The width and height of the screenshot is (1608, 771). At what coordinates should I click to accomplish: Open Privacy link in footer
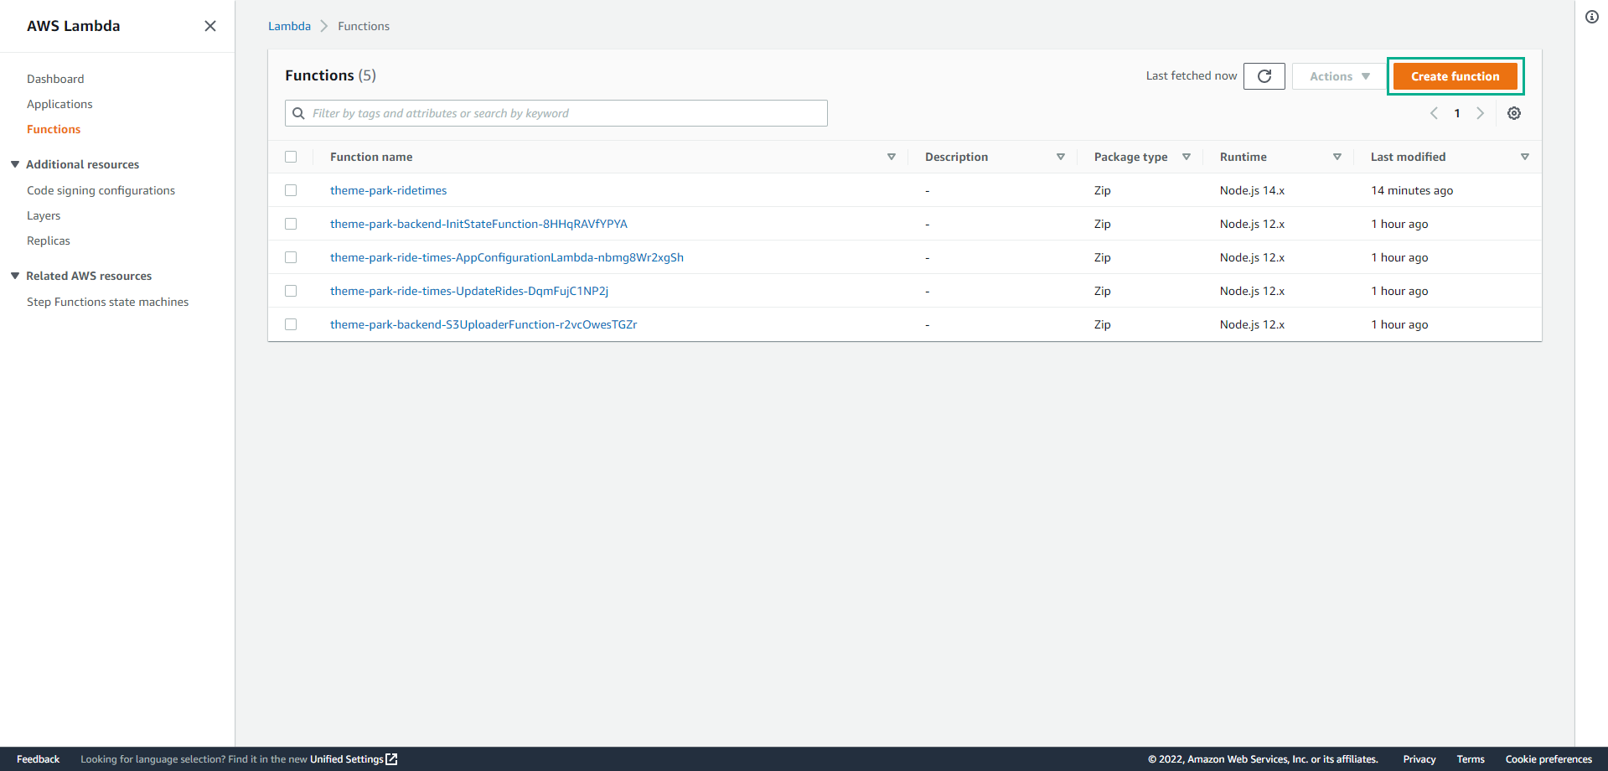pos(1419,759)
